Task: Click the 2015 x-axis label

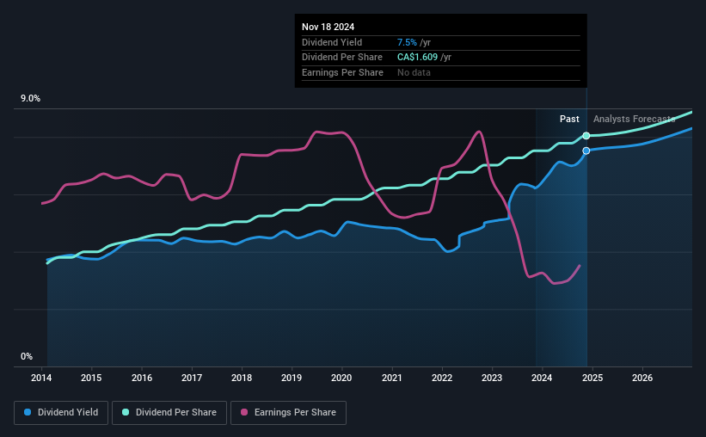Action: pyautogui.click(x=91, y=378)
